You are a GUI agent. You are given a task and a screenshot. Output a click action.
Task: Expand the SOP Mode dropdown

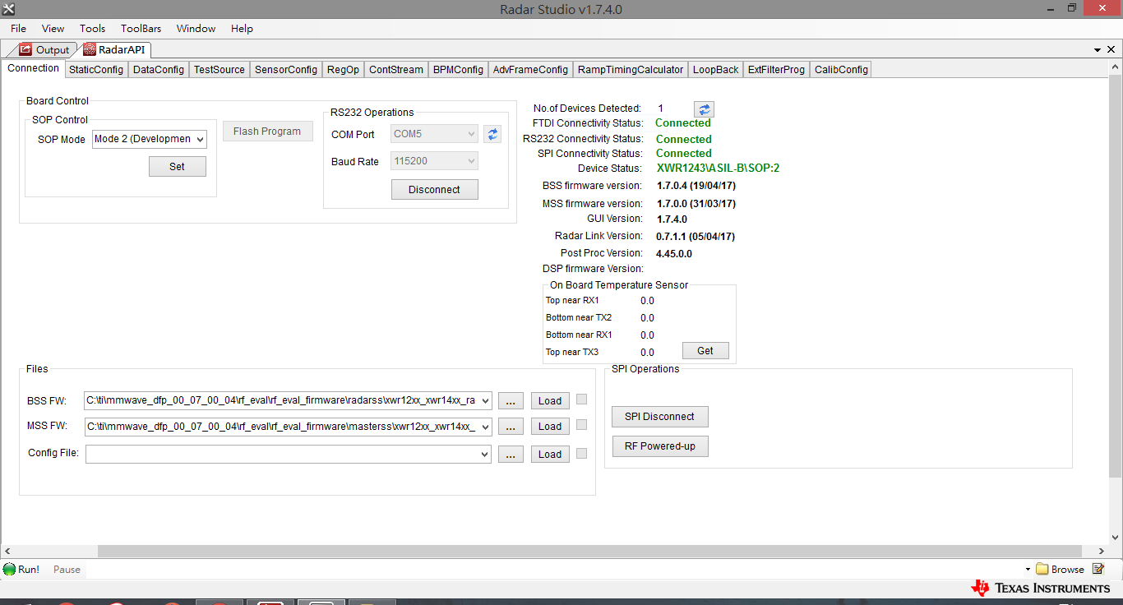(x=200, y=140)
